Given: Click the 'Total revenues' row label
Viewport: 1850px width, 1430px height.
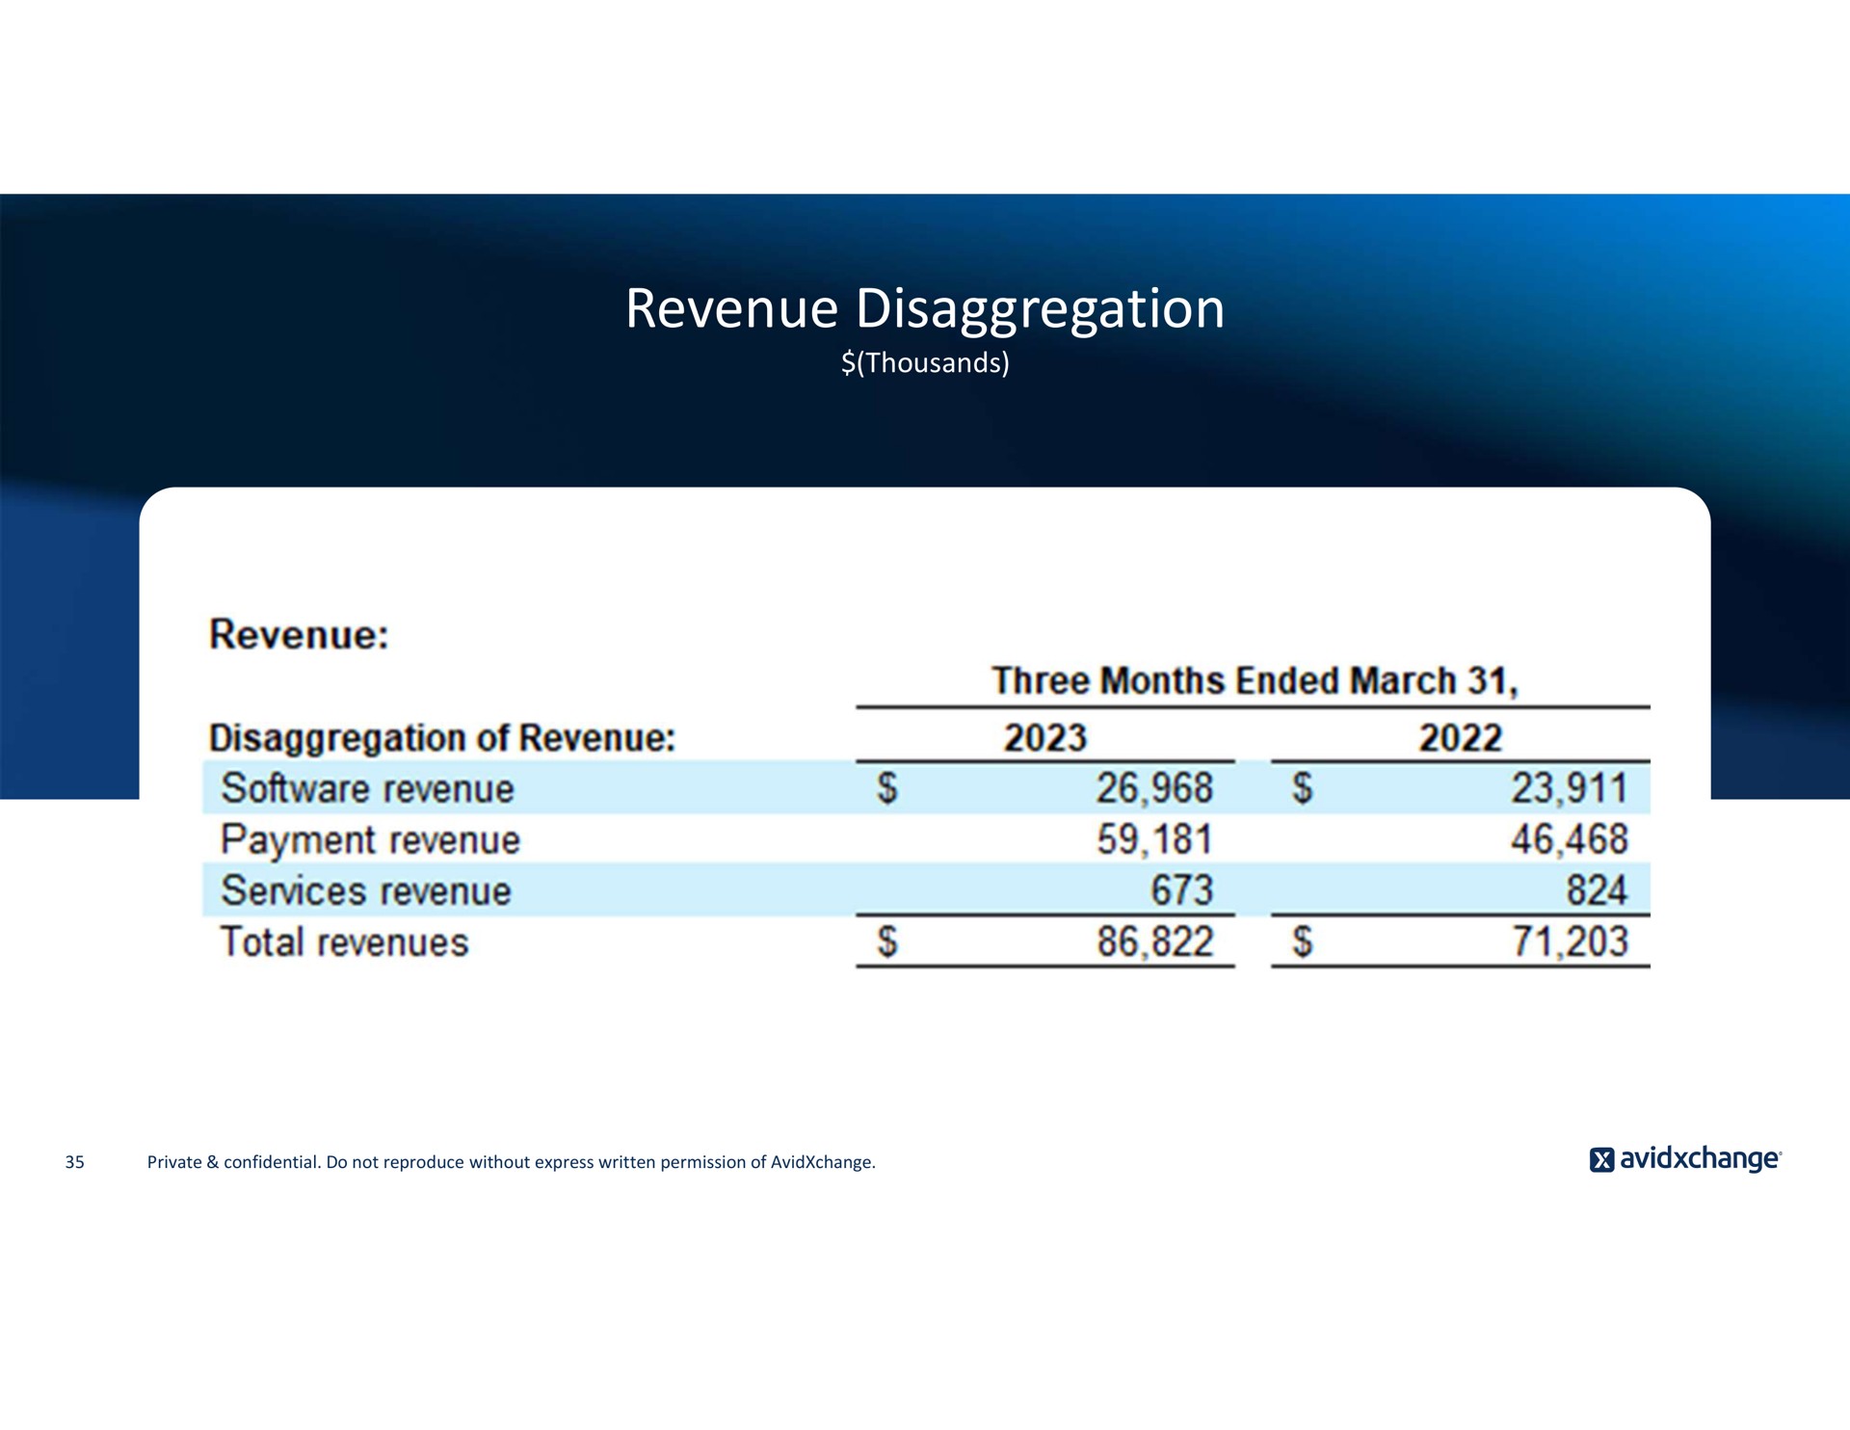Looking at the screenshot, I should pyautogui.click(x=344, y=941).
